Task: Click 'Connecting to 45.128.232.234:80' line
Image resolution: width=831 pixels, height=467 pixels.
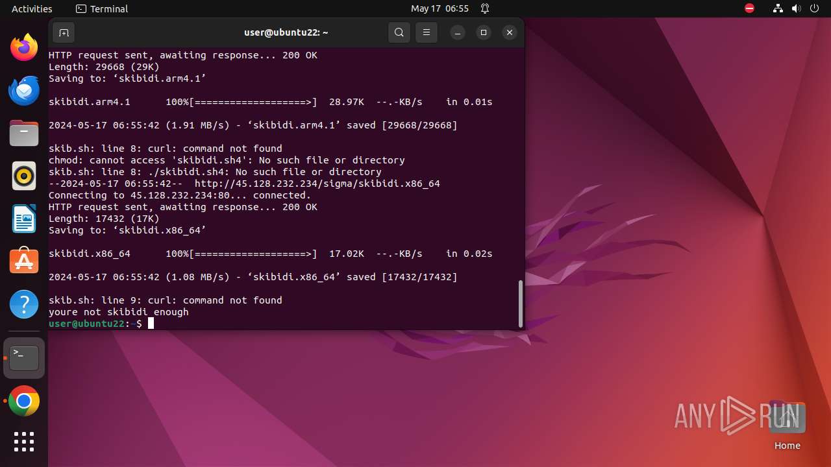Action: pos(180,195)
